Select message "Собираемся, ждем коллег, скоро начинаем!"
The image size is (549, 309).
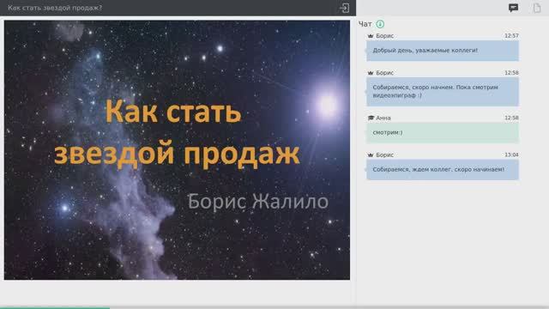point(443,170)
